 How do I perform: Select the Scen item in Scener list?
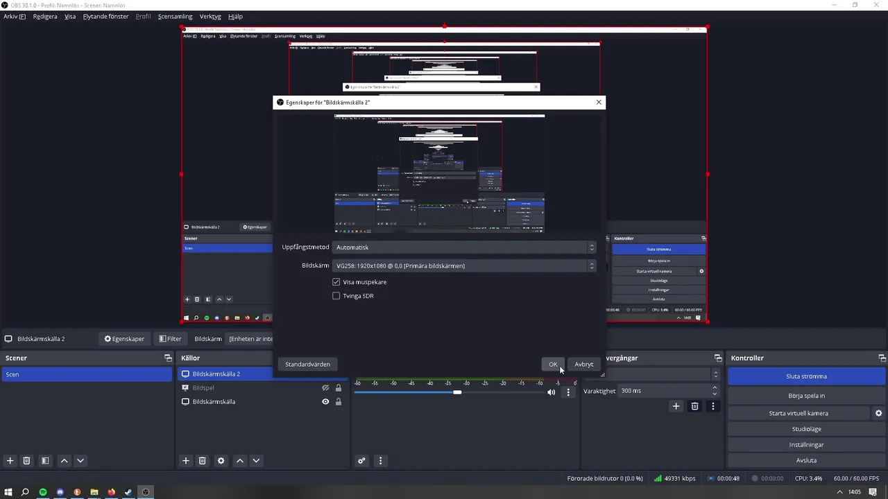[87, 374]
